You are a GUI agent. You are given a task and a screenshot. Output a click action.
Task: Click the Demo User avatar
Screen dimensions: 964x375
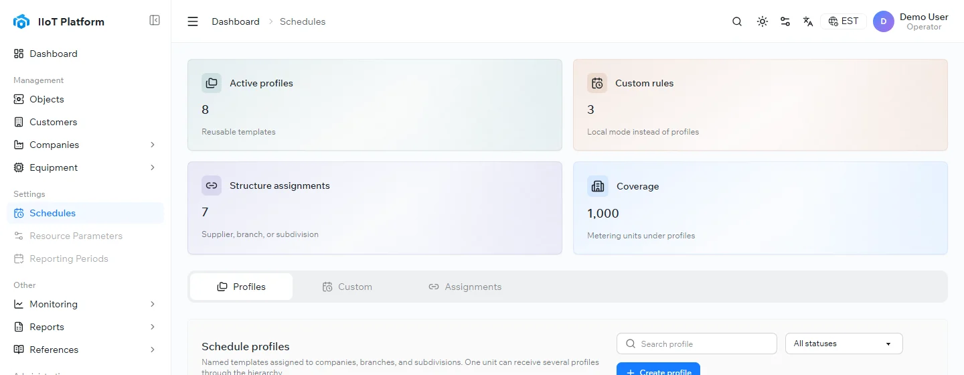(884, 21)
